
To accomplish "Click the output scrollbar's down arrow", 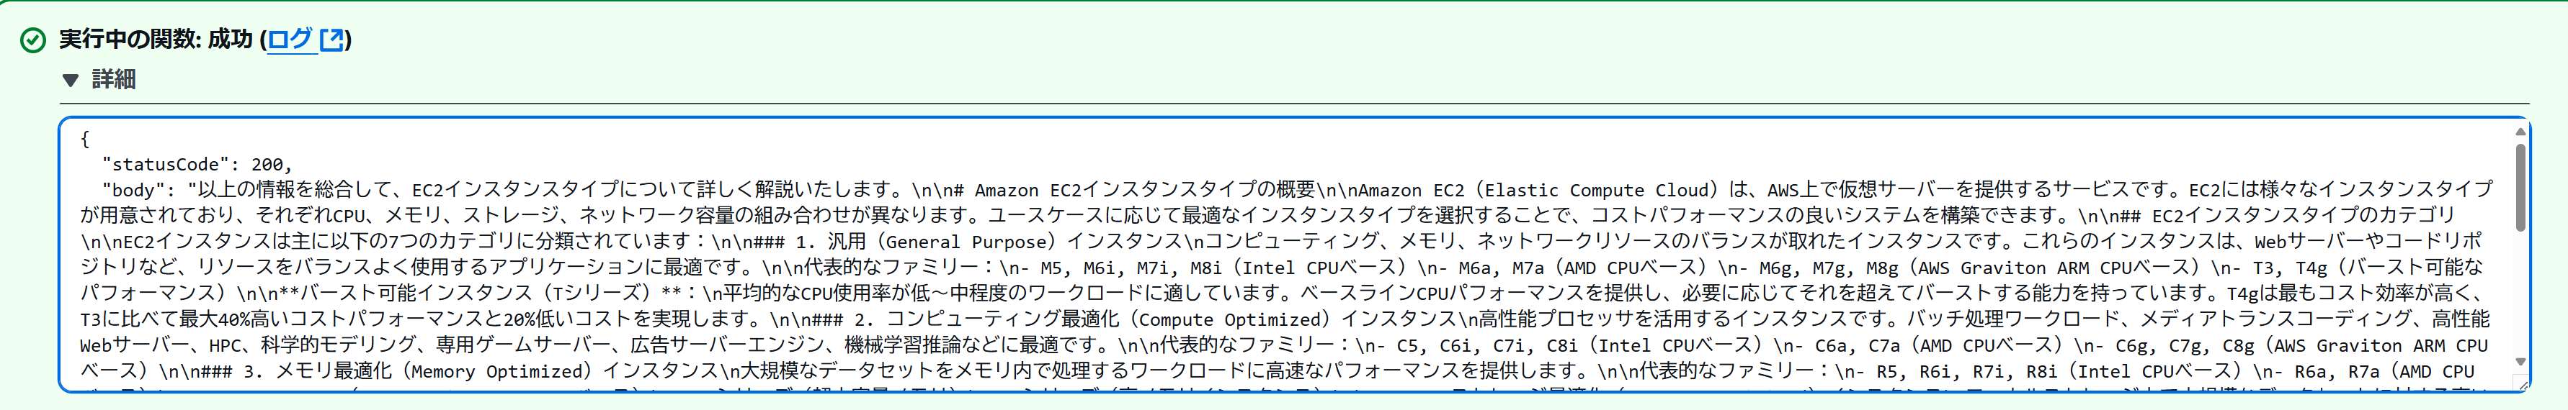I will pyautogui.click(x=2520, y=361).
